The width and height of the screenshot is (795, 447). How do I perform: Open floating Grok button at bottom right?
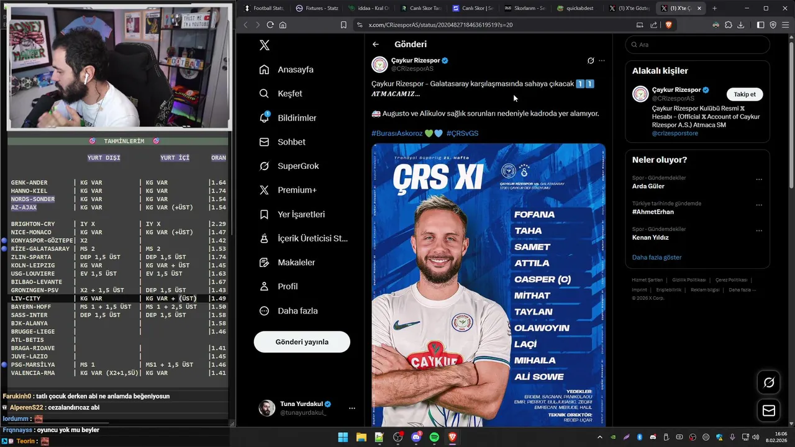769,382
